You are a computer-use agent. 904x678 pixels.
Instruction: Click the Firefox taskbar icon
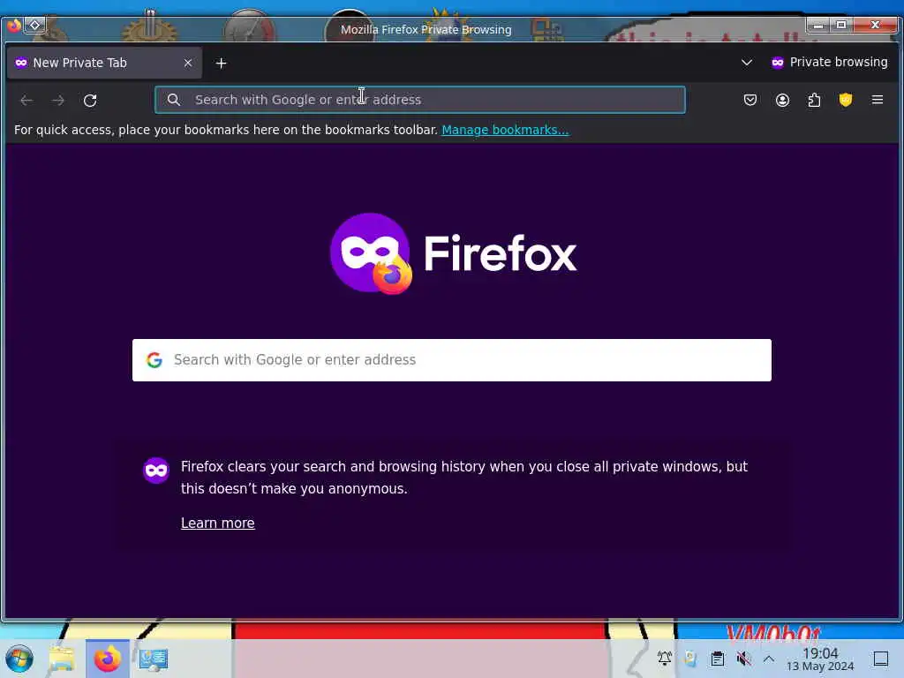click(107, 659)
